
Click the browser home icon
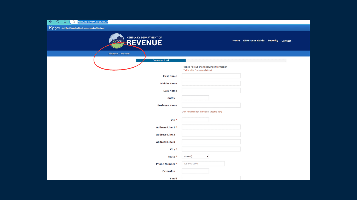click(x=65, y=22)
